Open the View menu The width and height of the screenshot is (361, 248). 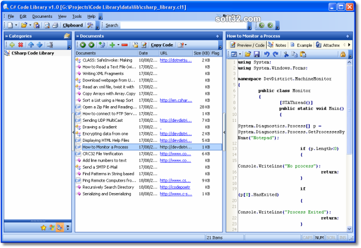coord(62,16)
